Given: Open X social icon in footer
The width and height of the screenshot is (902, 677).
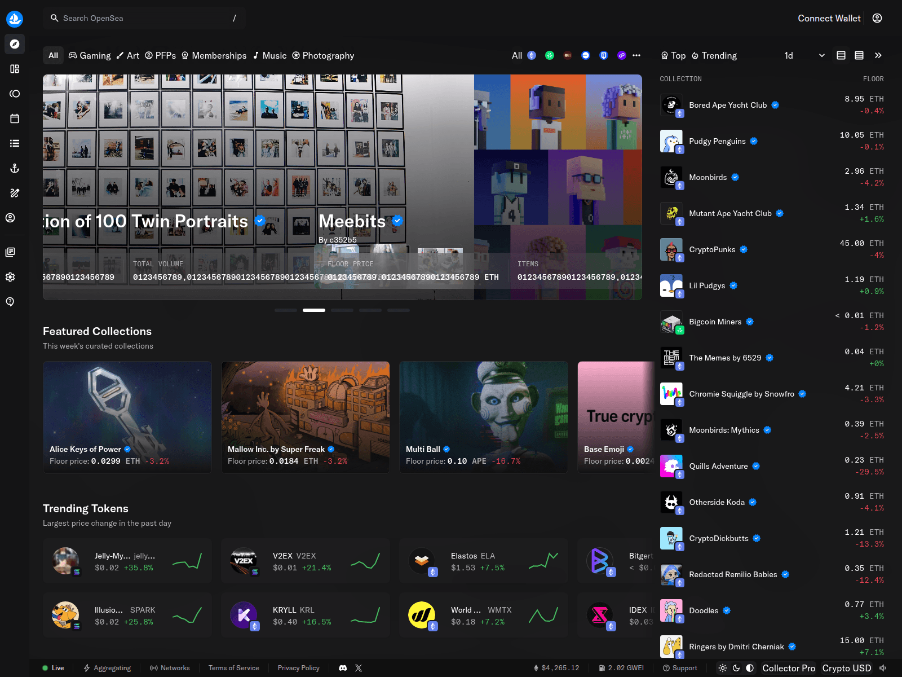Looking at the screenshot, I should (359, 668).
